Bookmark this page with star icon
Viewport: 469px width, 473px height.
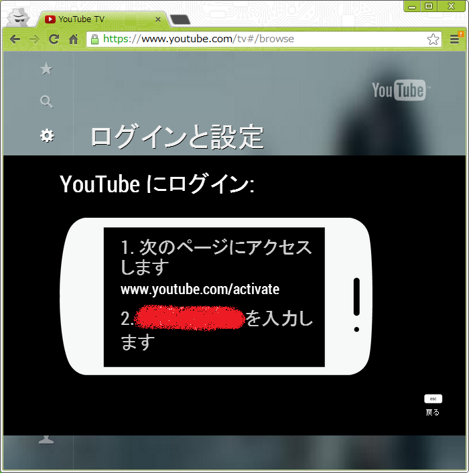click(433, 40)
